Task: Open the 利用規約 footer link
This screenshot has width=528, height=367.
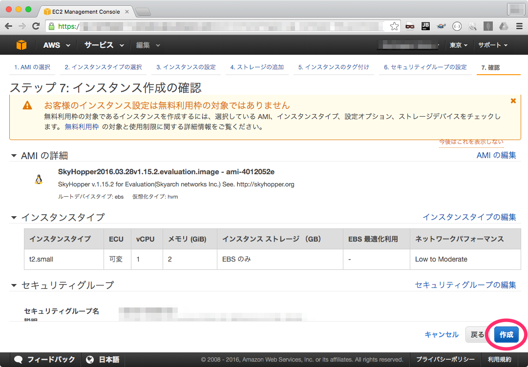Action: coord(499,360)
